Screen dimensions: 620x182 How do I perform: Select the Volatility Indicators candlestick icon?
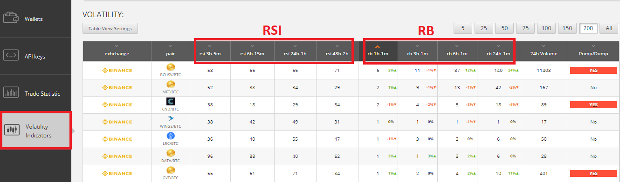click(x=11, y=130)
